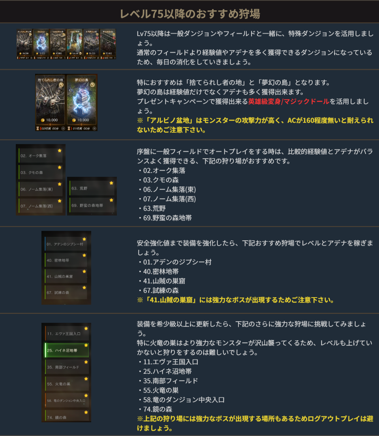
Task: Select 55. 火竜の巣 list entry
Action: pyautogui.click(x=67, y=384)
